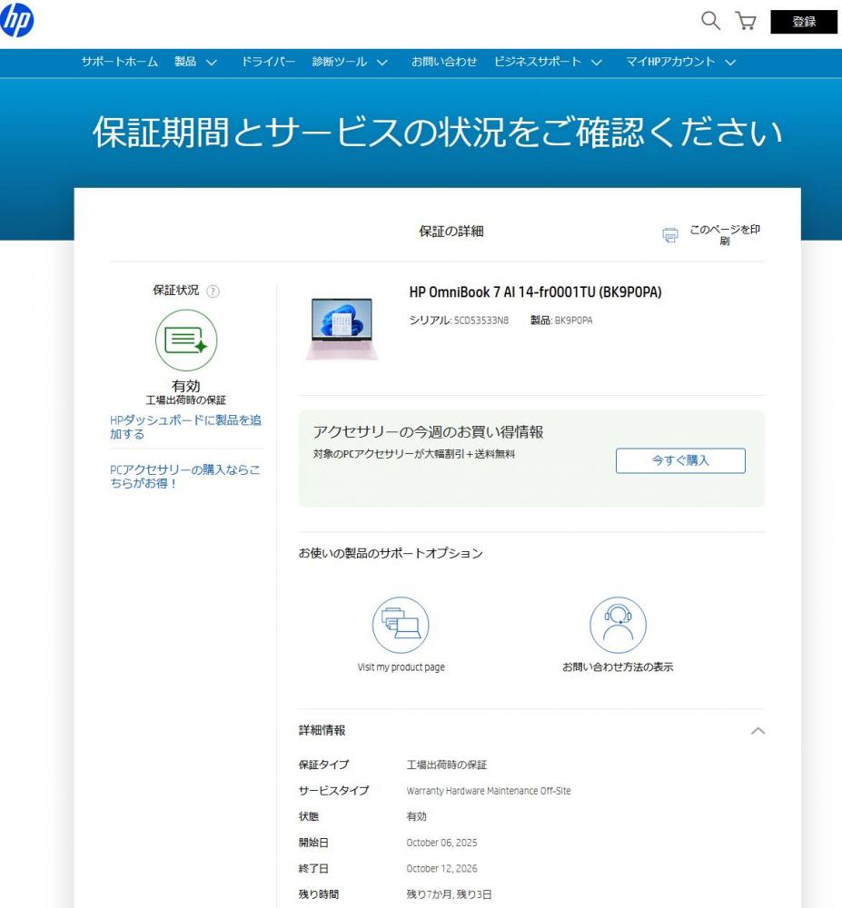Open Visit my product page link
842x908 pixels.
click(x=401, y=667)
